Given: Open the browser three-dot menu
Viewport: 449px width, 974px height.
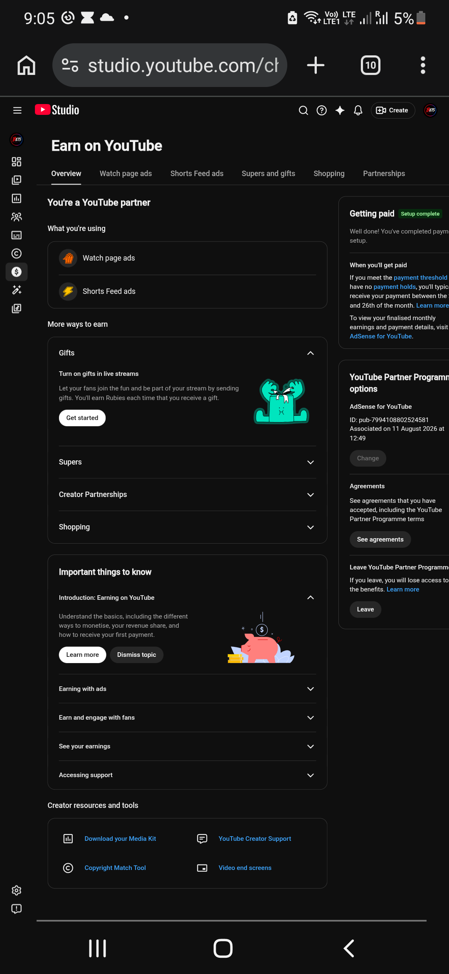Looking at the screenshot, I should click(423, 65).
